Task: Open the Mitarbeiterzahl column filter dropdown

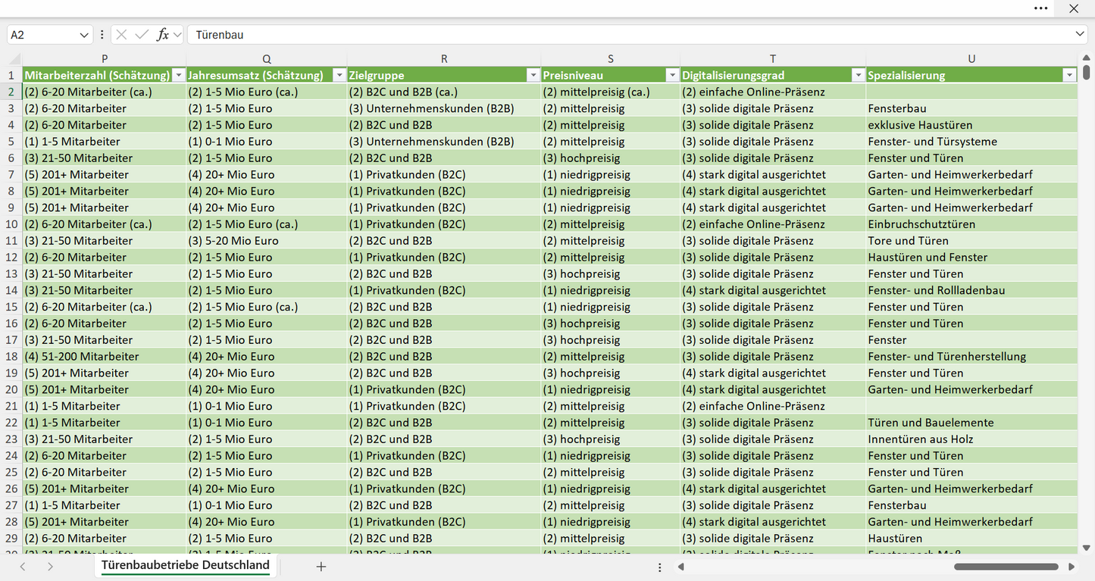Action: [179, 75]
